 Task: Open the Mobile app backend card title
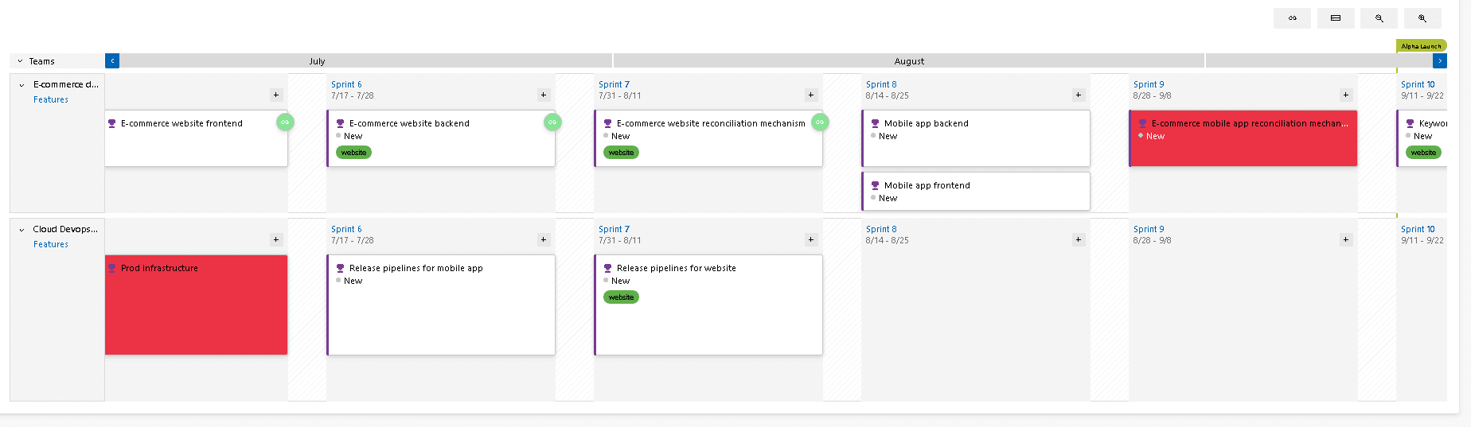927,123
